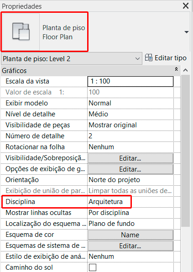
Task: Collapse the Gráficos section
Action: click(177, 69)
